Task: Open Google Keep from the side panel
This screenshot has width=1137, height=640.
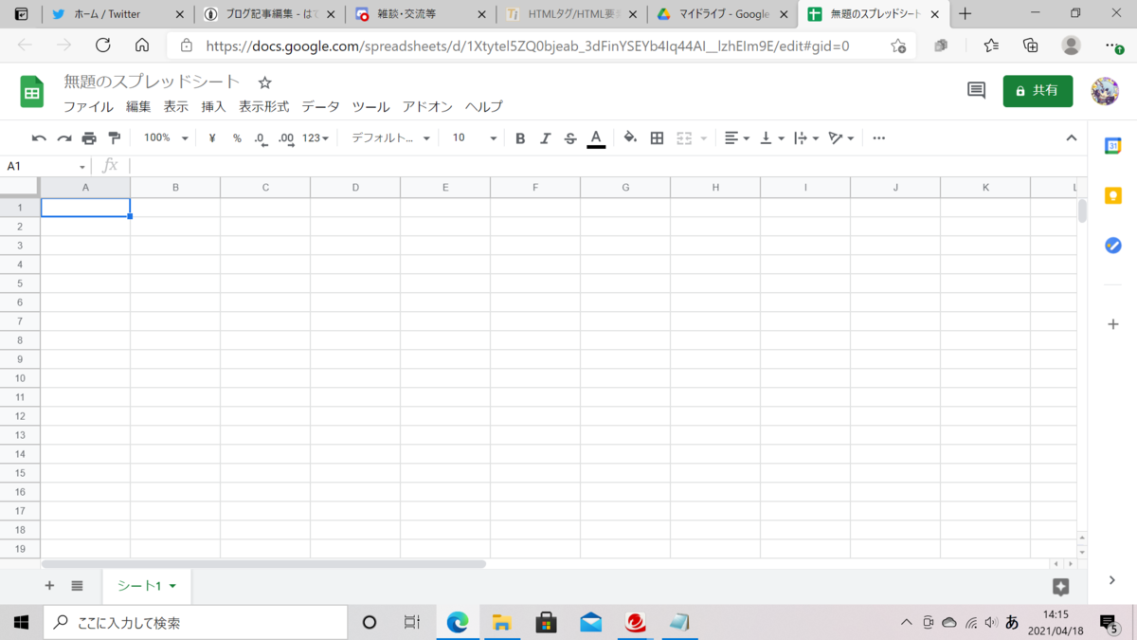Action: (x=1112, y=195)
